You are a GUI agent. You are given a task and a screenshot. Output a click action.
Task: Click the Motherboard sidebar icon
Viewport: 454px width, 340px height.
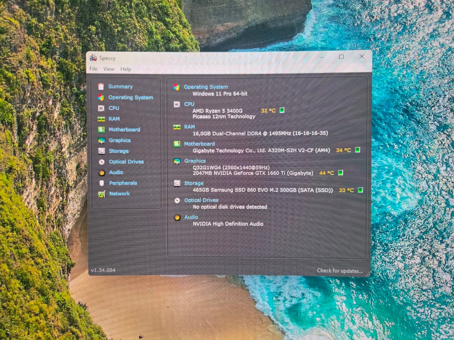tap(101, 129)
